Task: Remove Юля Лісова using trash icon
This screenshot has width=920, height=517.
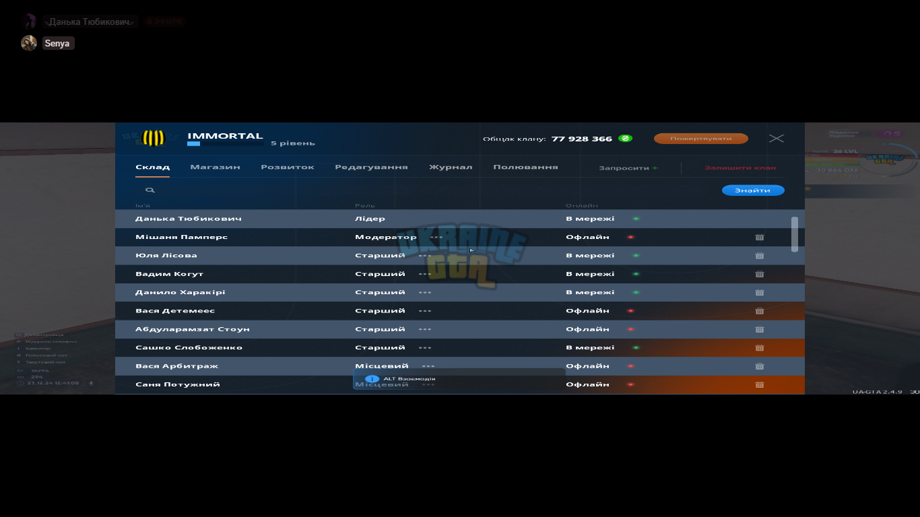Action: point(760,256)
